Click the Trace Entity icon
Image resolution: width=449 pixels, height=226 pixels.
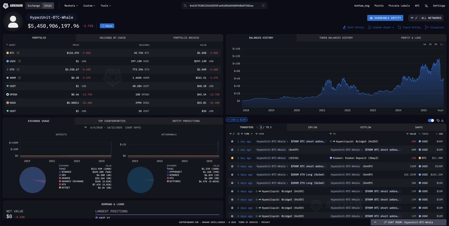[399, 27]
